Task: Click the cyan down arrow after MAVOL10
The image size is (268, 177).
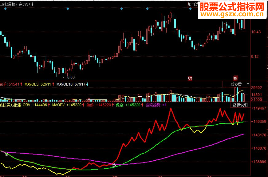Action: (87, 84)
